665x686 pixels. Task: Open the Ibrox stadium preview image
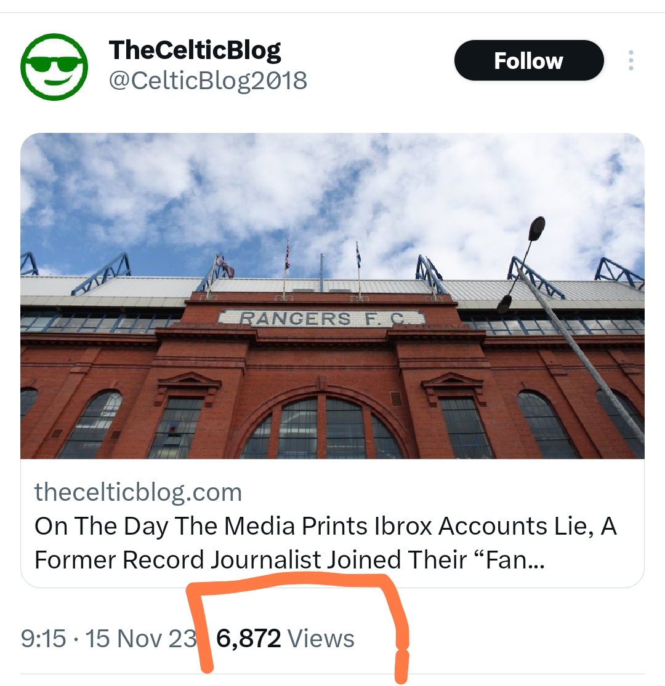click(332, 296)
